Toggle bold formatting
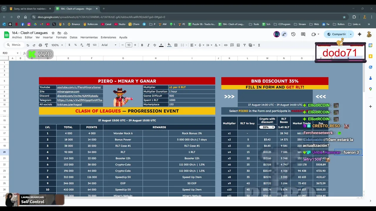 [142, 45]
